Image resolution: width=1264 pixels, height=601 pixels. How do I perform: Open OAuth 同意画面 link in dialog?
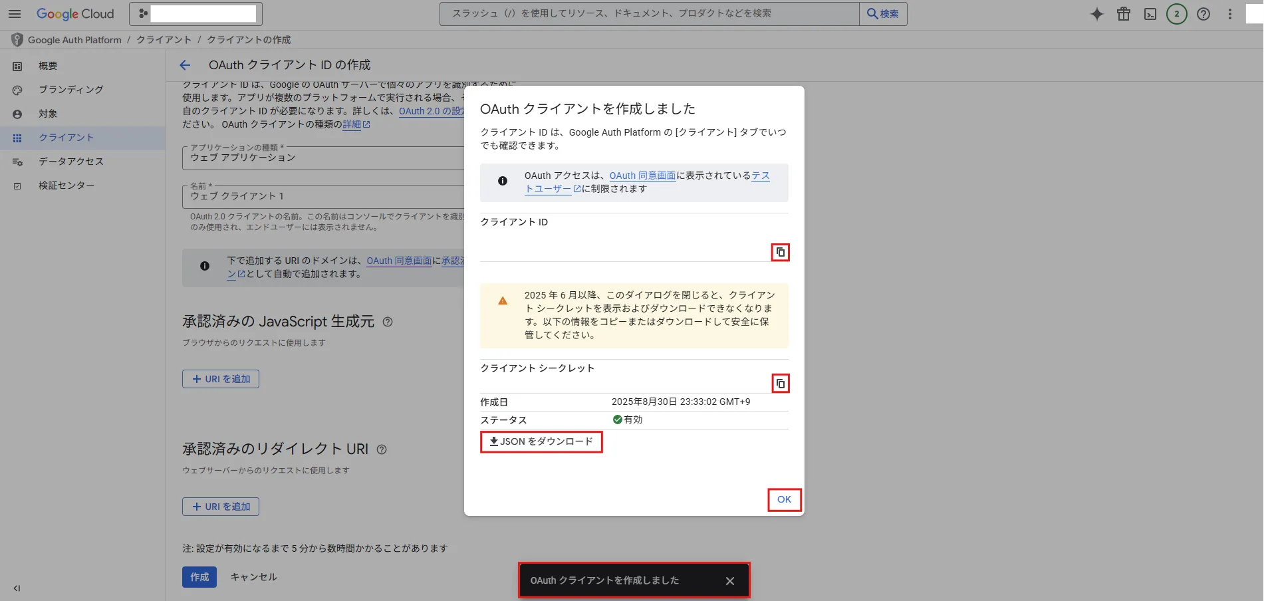click(x=642, y=176)
